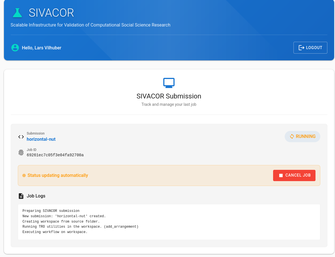335x257 pixels.
Task: Click the SIVACOR title in the header
Action: [x=51, y=13]
